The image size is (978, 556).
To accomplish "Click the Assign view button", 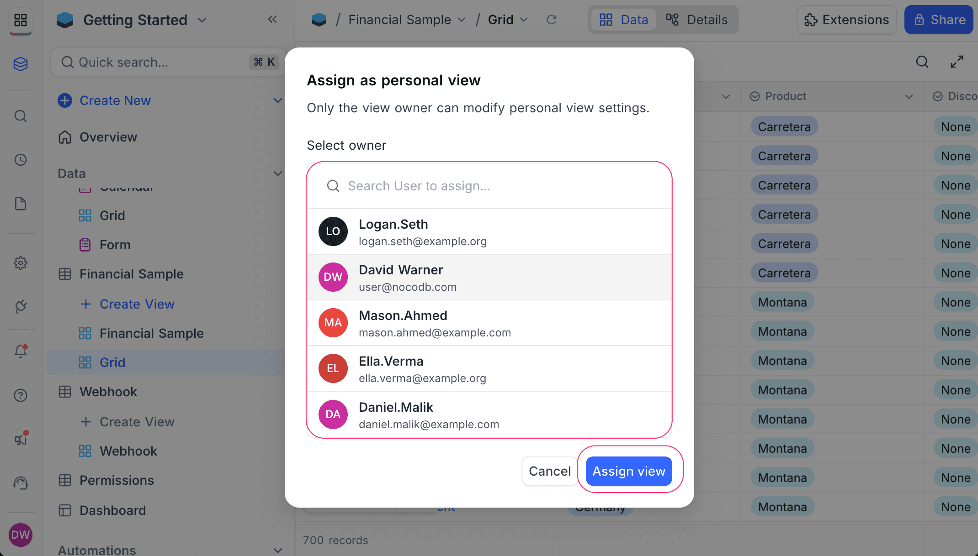I will point(628,471).
